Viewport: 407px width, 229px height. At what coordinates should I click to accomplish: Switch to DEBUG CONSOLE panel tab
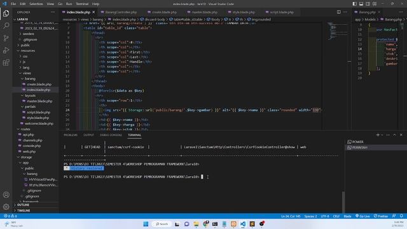(111, 135)
